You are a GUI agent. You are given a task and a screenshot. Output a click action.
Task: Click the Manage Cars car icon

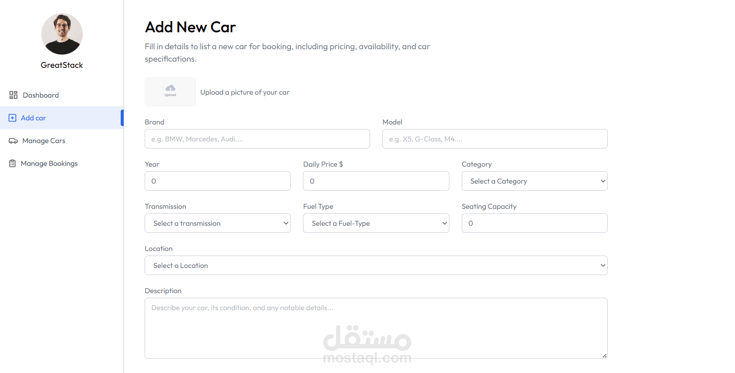13,141
